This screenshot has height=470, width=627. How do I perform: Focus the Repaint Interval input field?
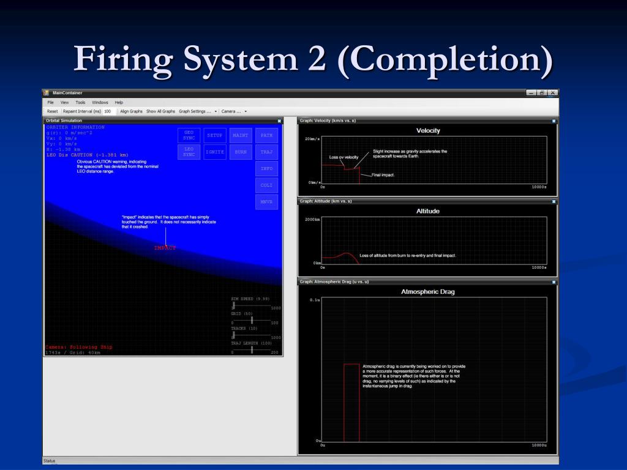(x=109, y=111)
